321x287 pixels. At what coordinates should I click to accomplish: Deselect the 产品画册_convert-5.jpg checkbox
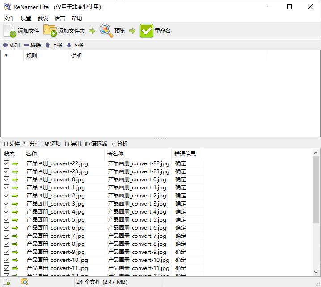pos(6,220)
